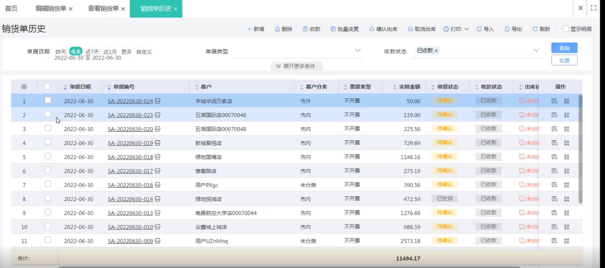The image size is (605, 268).
Task: Open the 单据类型 dropdown
Action: (357, 51)
